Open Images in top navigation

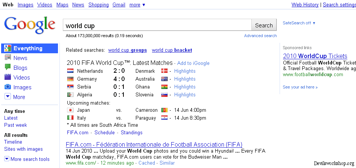coord(26,5)
